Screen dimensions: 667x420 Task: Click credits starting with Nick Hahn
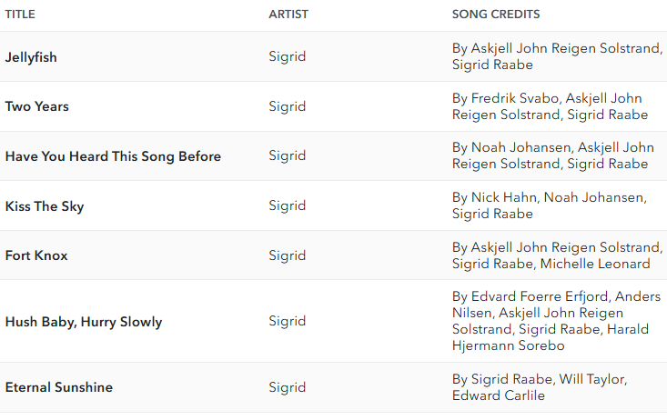point(550,205)
